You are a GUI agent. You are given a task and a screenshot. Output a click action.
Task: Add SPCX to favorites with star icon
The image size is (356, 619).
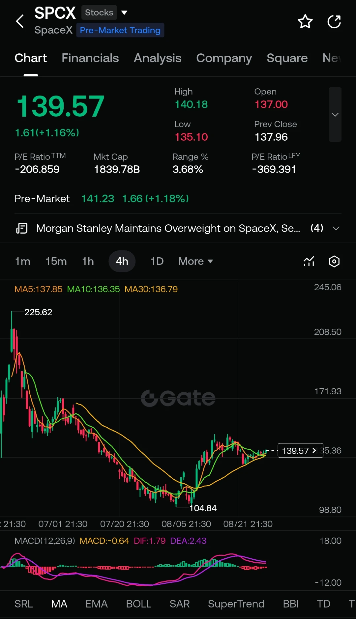pos(305,22)
